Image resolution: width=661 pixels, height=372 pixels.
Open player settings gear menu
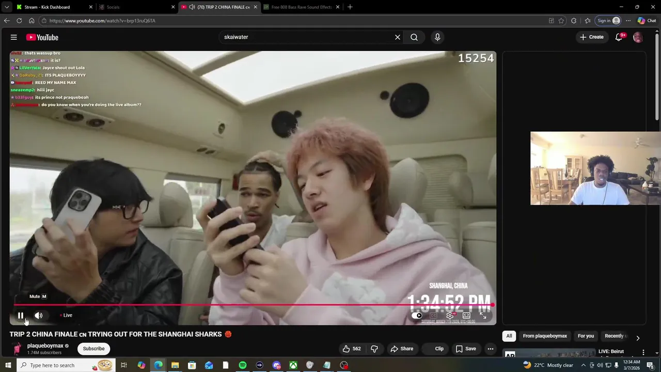point(450,316)
